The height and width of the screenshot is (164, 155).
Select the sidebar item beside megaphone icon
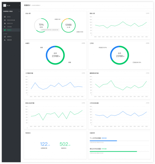9,27
